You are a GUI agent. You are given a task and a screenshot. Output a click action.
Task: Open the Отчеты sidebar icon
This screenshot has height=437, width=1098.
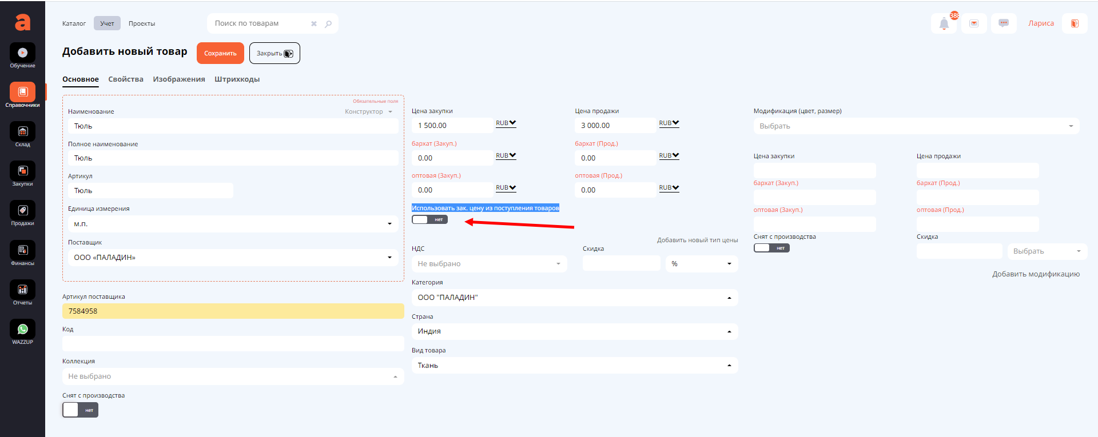[22, 290]
